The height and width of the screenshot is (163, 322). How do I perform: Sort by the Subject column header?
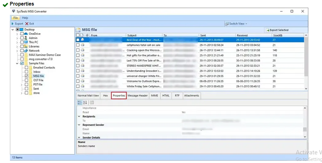[144, 35]
